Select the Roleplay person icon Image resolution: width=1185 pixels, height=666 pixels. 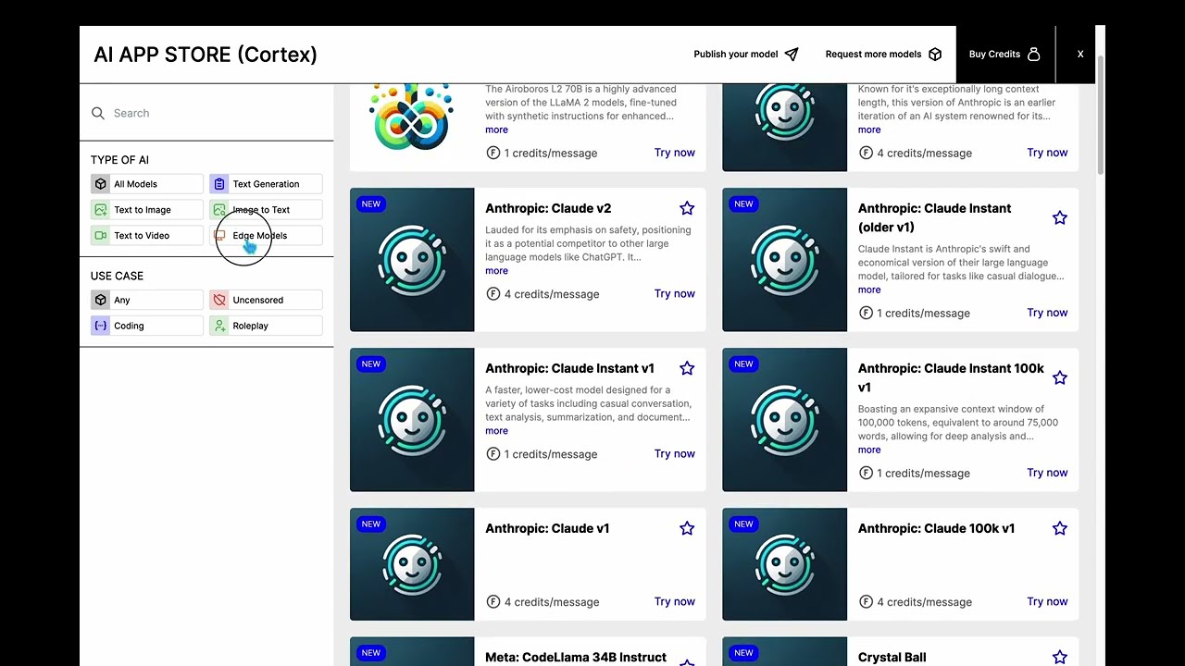(219, 325)
